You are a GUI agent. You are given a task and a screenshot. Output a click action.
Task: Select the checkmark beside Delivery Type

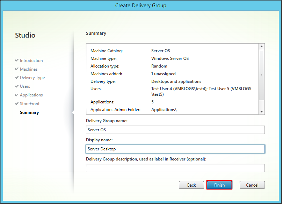click(17, 78)
